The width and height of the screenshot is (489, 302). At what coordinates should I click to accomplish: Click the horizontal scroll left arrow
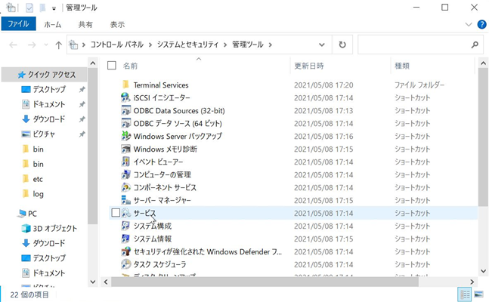[x=106, y=282]
